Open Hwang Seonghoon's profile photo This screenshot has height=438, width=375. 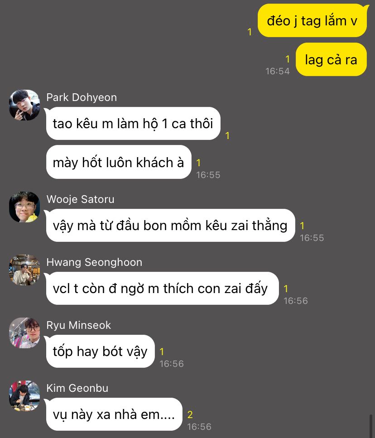tap(24, 270)
